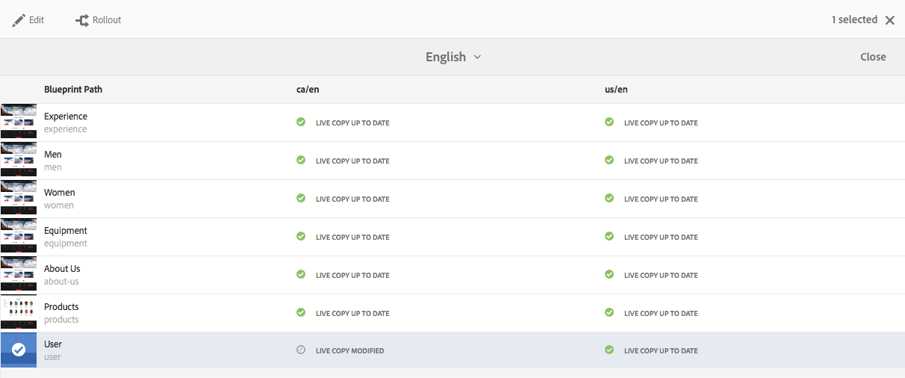Click the Rollout icon in toolbar
Image resolution: width=905 pixels, height=378 pixels.
coord(82,20)
